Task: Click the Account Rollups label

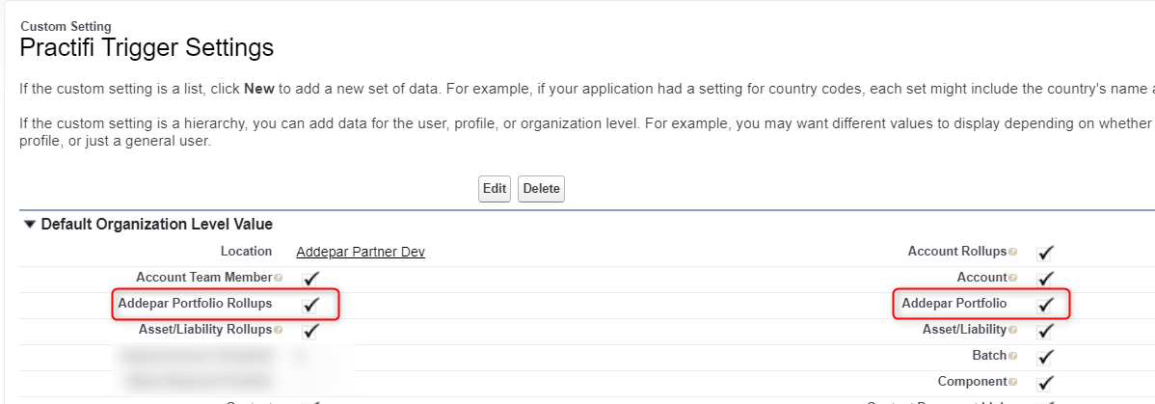Action: [x=956, y=252]
